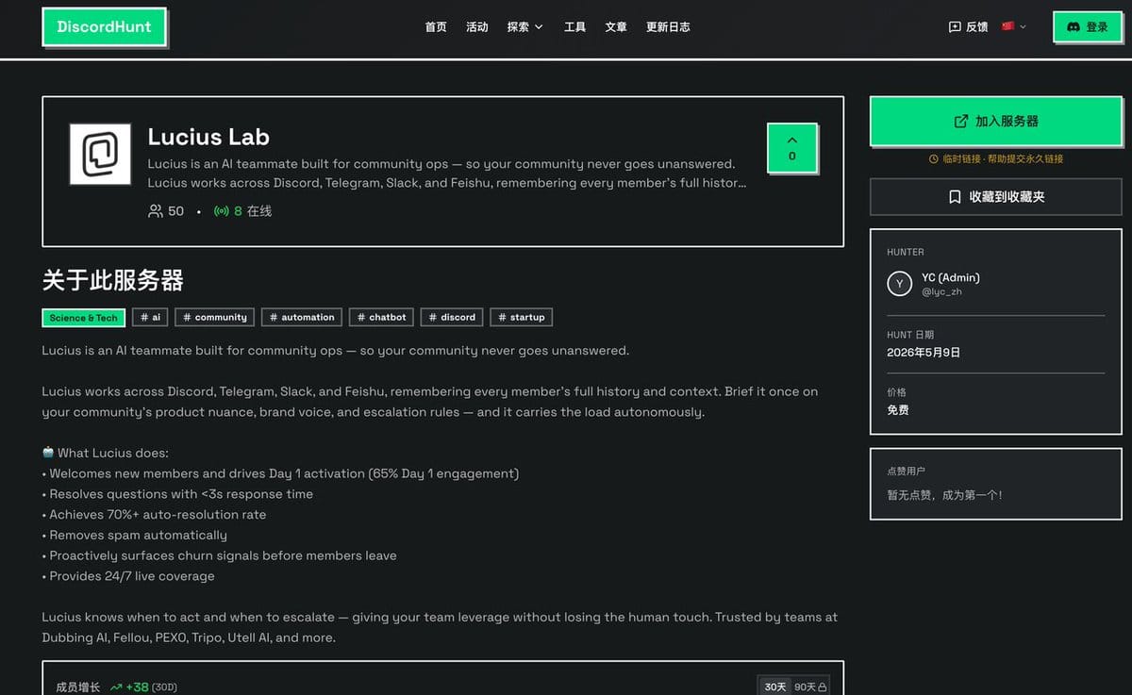Click the +38 growth trend indicator
Viewport: 1132px width, 695px height.
tap(129, 687)
